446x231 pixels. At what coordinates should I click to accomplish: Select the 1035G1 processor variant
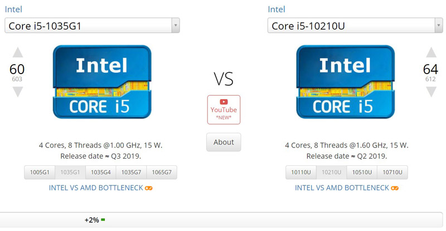coord(70,172)
